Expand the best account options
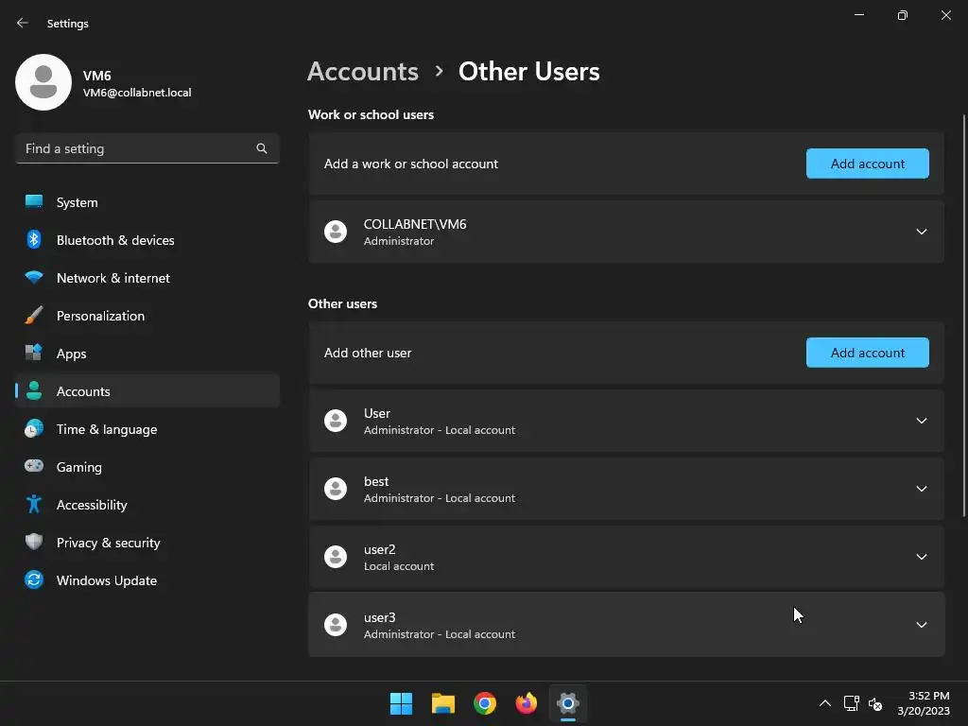The image size is (968, 726). click(921, 489)
